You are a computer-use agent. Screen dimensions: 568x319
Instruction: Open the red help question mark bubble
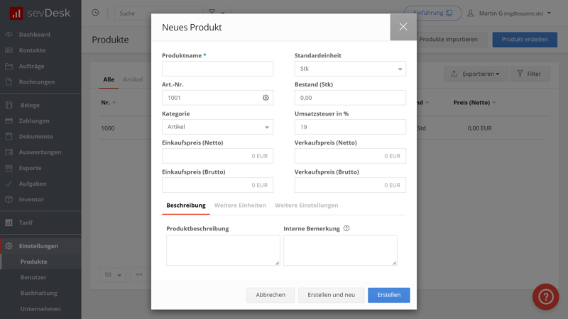[x=545, y=296]
